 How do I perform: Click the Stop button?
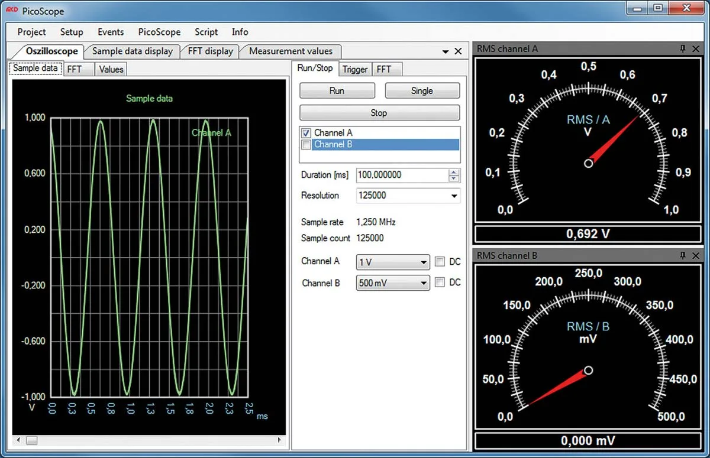[x=379, y=112]
